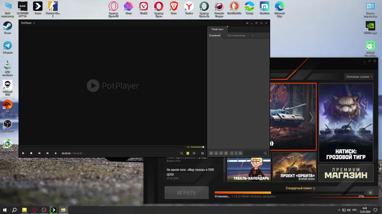This screenshot has height=214, width=382.
Task: Open Проект «Орбита» banner
Action: click(x=294, y=167)
